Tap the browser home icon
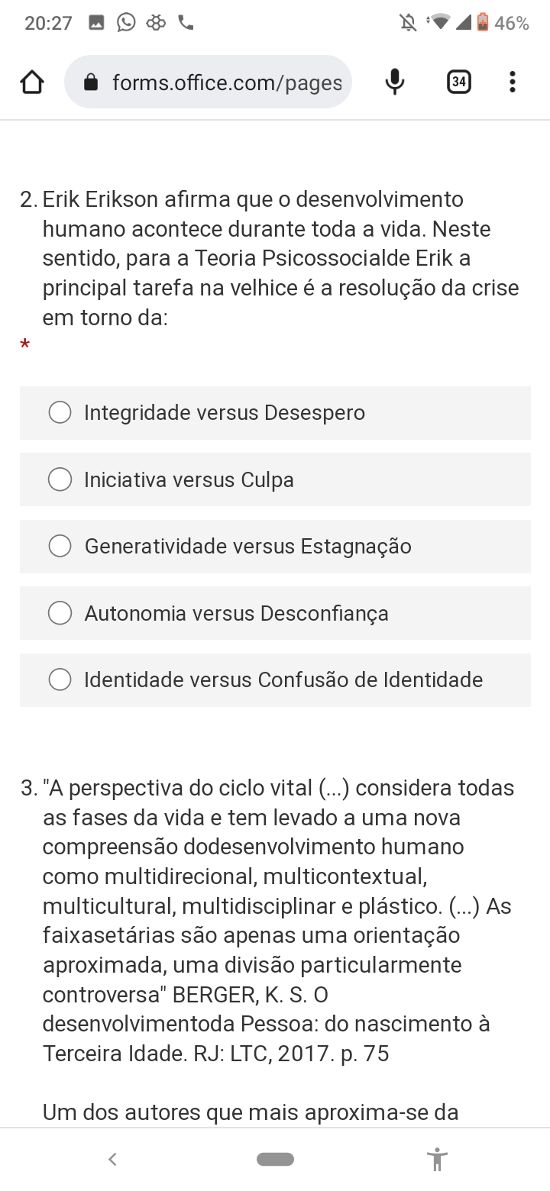This screenshot has width=550, height=1191. click(x=31, y=82)
